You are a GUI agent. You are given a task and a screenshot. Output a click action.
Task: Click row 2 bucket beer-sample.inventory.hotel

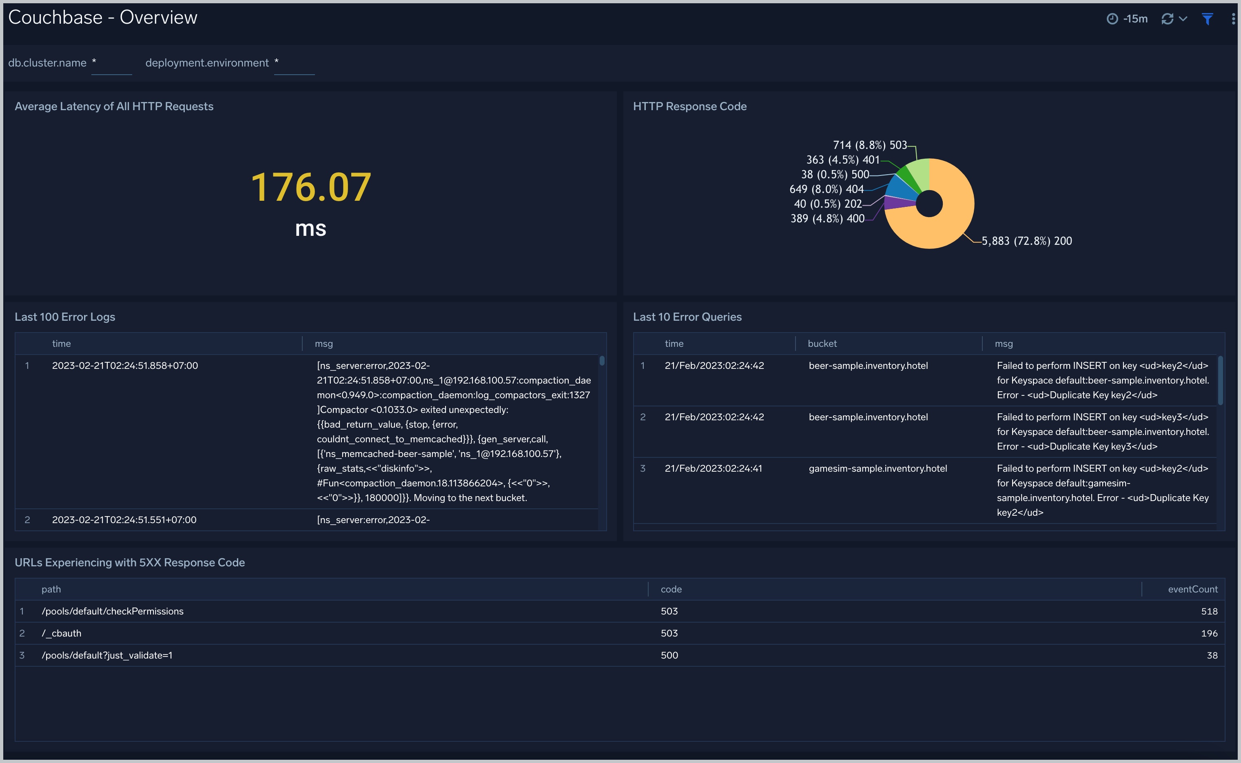point(868,417)
